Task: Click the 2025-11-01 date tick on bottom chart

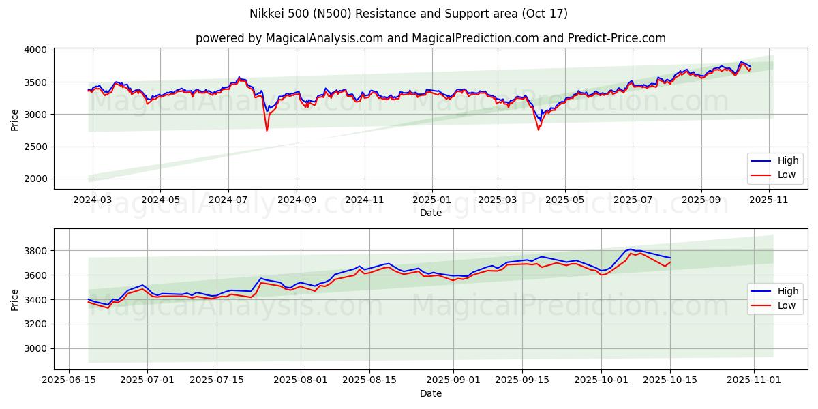Action: pyautogui.click(x=753, y=380)
